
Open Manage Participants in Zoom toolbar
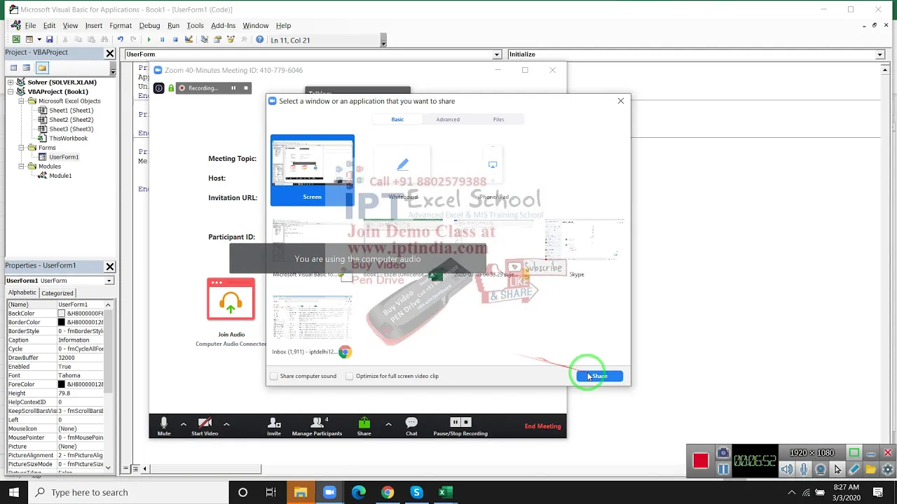pyautogui.click(x=317, y=426)
